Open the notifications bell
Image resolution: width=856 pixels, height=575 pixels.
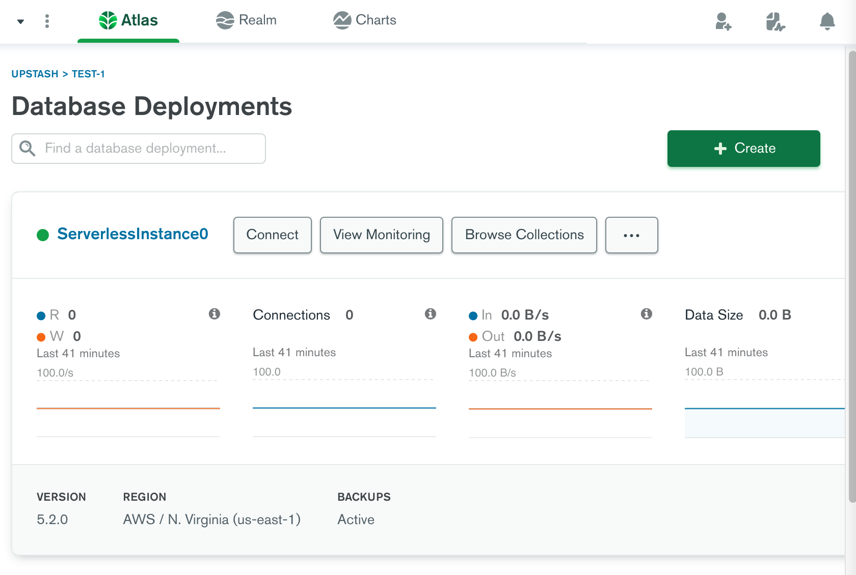pyautogui.click(x=827, y=21)
